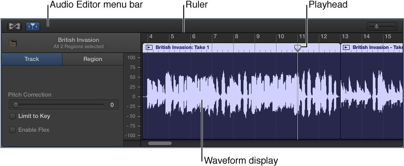Click the horizontal zoom slider
404x166 pixels.
[x=382, y=26]
